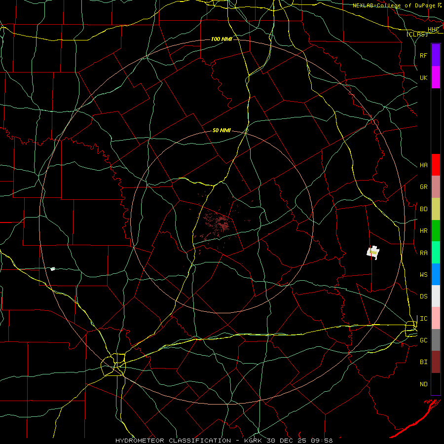Click the '[CLAS]' label above the legend
Image resolution: width=444 pixels, height=444 pixels.
pyautogui.click(x=417, y=34)
